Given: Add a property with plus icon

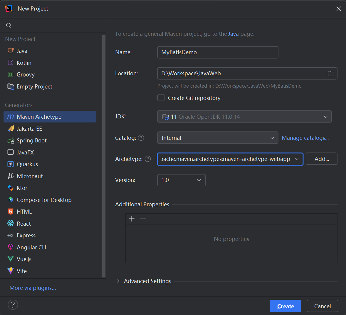Looking at the screenshot, I should (x=132, y=219).
